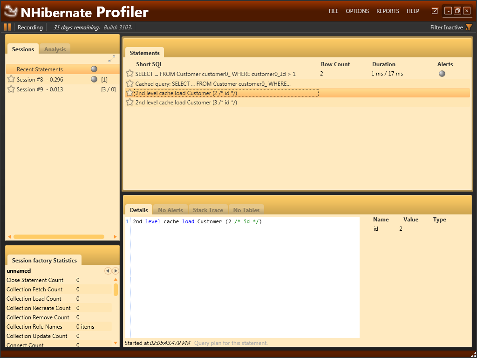Click the Name parameter column header
Viewport: 477px width, 358px height.
(381, 219)
